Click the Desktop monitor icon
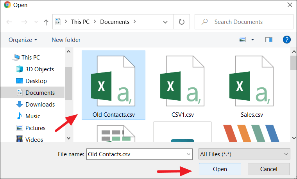297x179 pixels. 19,81
